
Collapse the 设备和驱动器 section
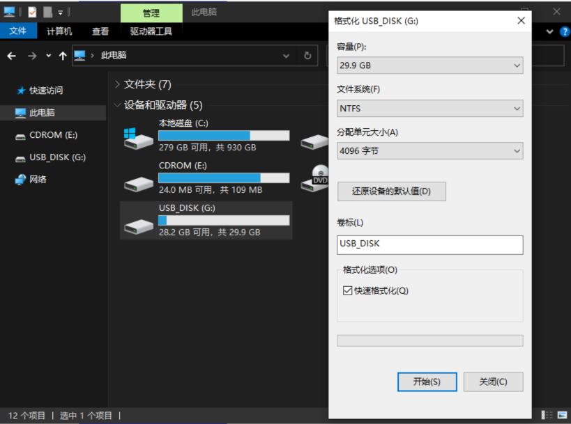(117, 105)
